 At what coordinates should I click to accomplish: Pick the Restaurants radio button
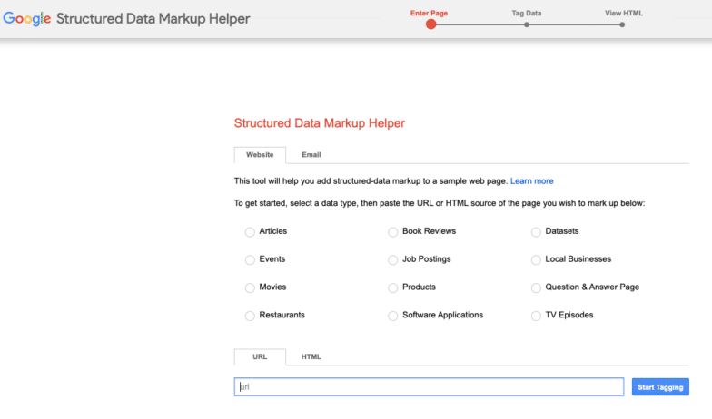coord(250,317)
